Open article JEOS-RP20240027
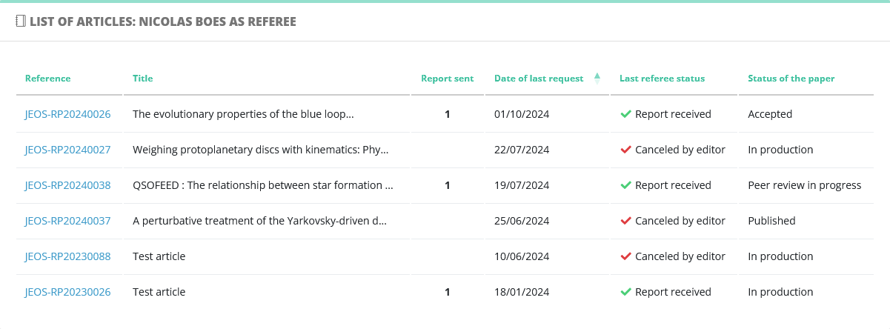This screenshot has height=329, width=890. click(x=67, y=150)
